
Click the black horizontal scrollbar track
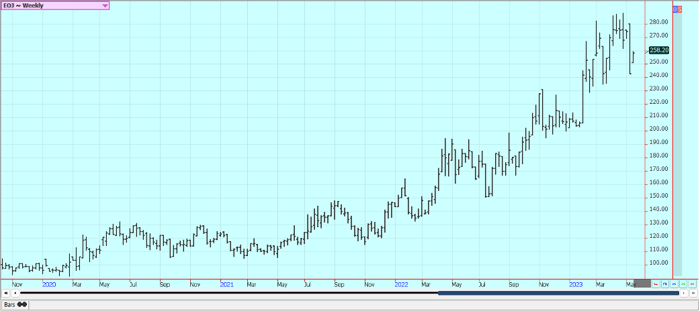229,293
